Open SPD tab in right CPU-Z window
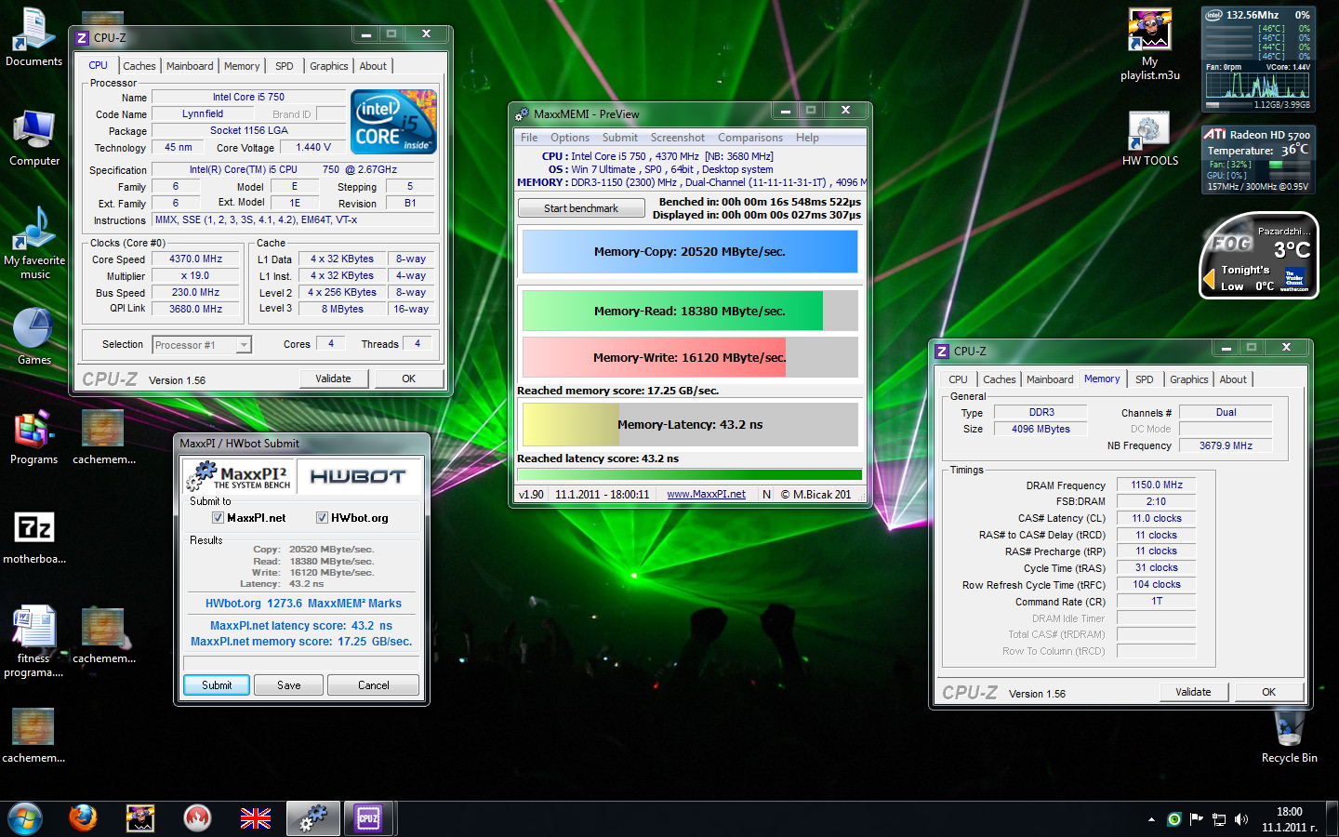Viewport: 1339px width, 837px height. click(1145, 379)
